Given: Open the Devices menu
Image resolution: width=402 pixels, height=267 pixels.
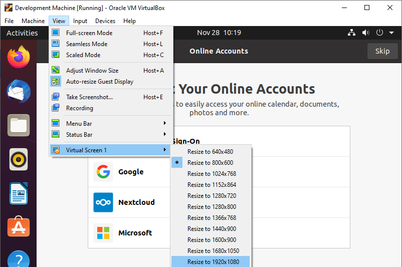Looking at the screenshot, I should click(x=105, y=21).
